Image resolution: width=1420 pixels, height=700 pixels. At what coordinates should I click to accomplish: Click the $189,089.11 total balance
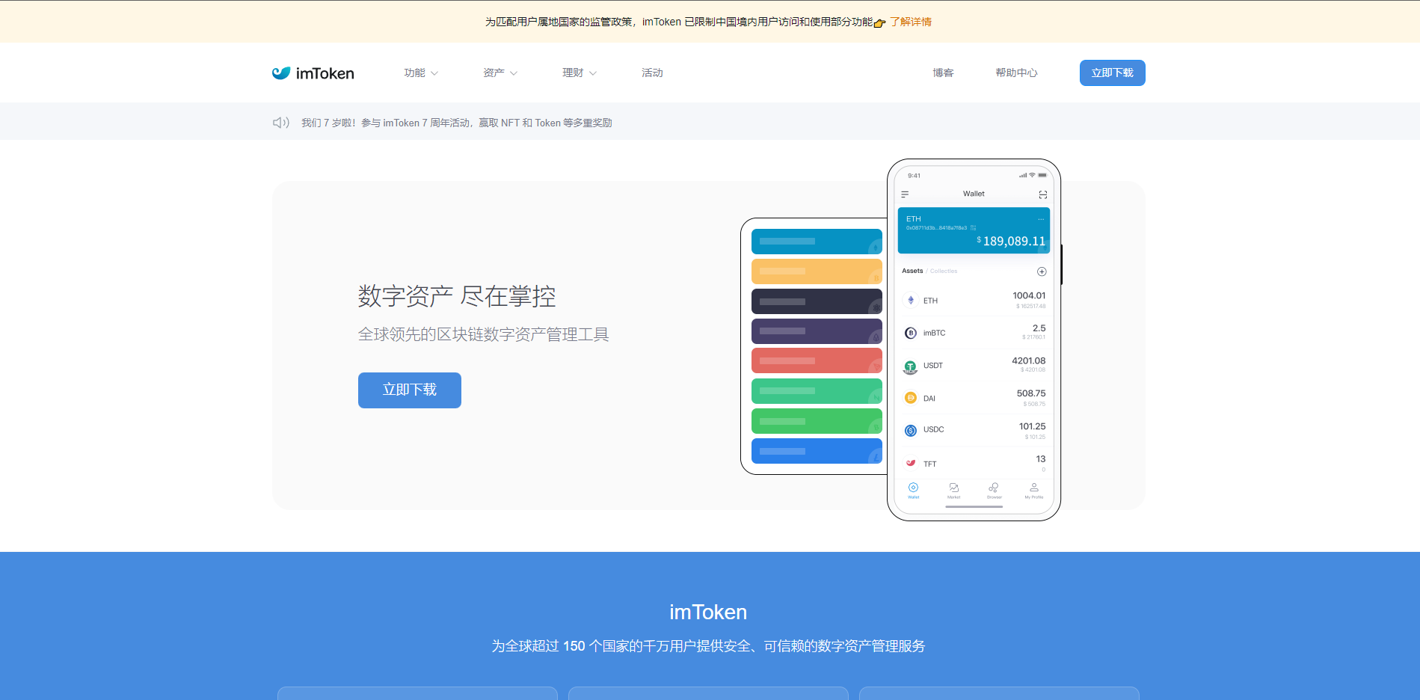click(1011, 241)
